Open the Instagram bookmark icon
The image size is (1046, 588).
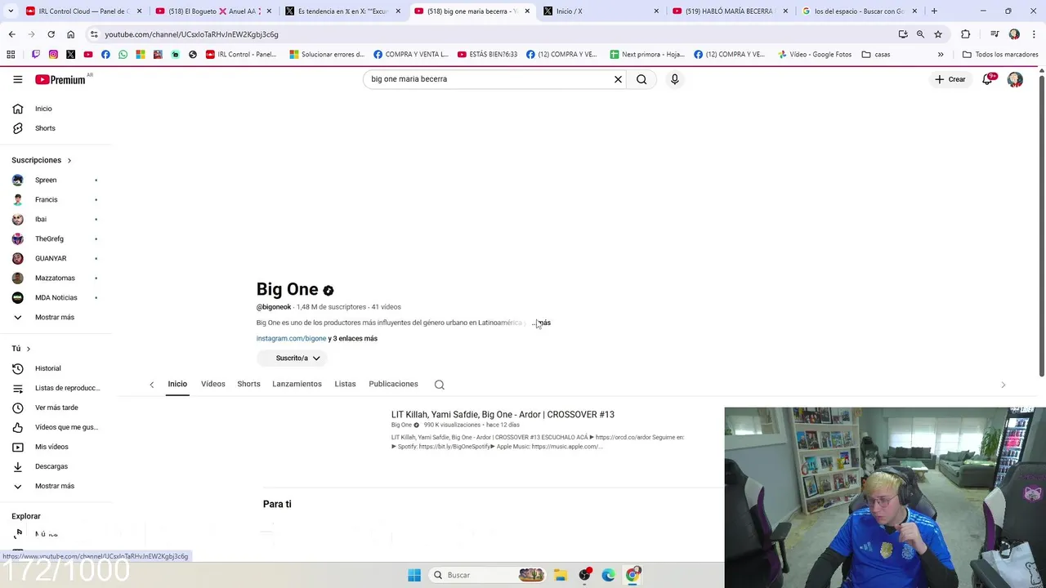pyautogui.click(x=53, y=55)
